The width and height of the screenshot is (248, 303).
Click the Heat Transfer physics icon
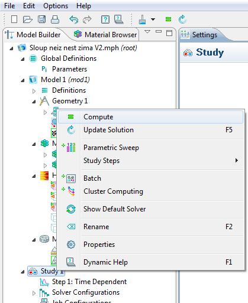point(44,175)
